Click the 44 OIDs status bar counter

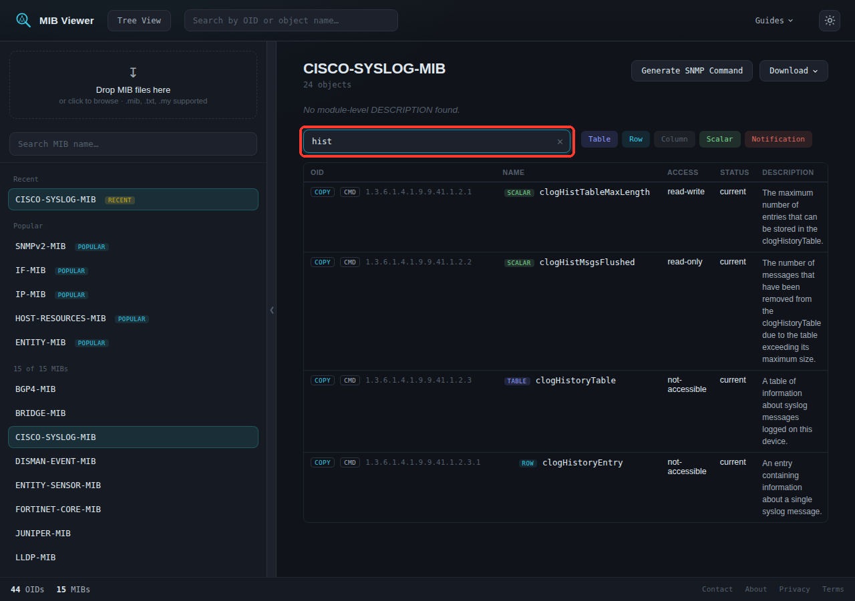point(27,590)
